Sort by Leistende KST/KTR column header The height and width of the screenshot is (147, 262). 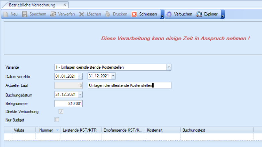point(81,130)
